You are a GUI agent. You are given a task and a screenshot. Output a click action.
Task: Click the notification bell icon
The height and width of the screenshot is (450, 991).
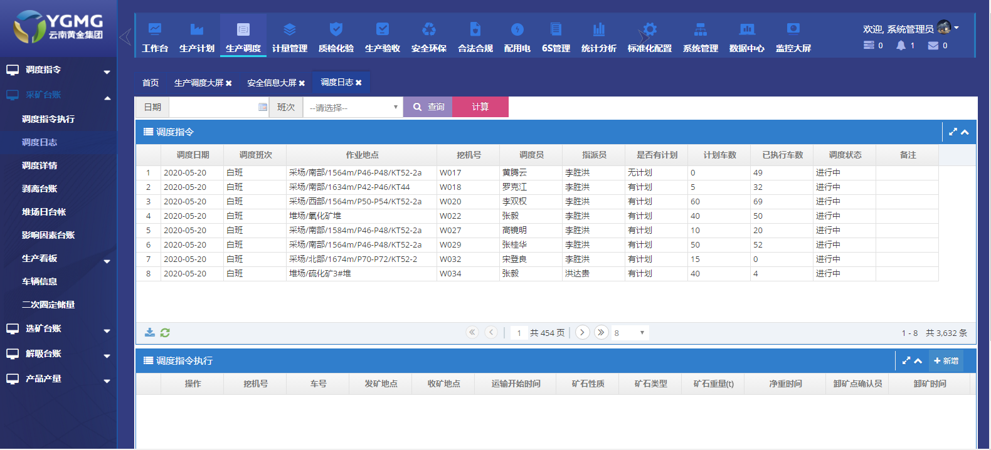point(901,45)
